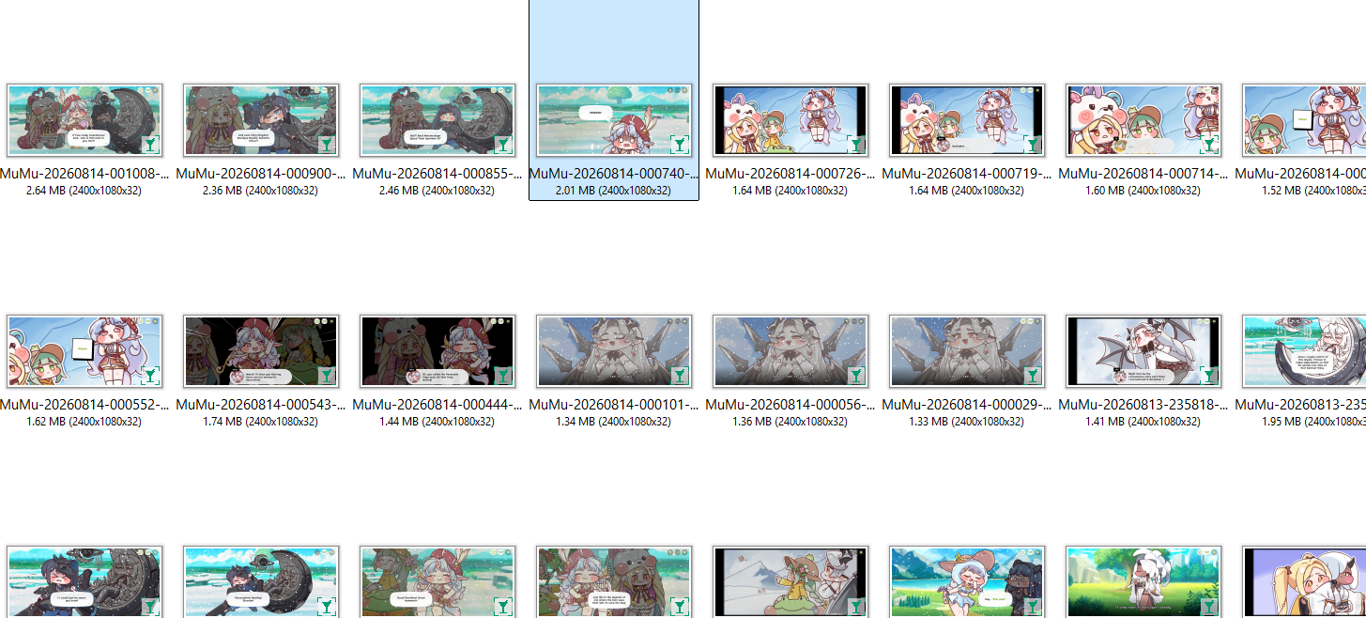Click the size text 1.44 MB (2400x1080x32)

(x=437, y=422)
